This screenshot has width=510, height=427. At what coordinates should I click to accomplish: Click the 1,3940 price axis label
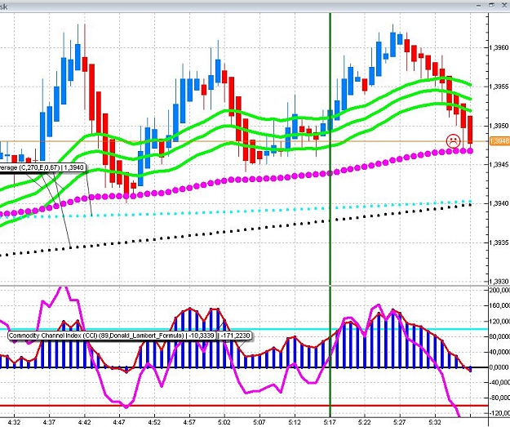click(499, 203)
